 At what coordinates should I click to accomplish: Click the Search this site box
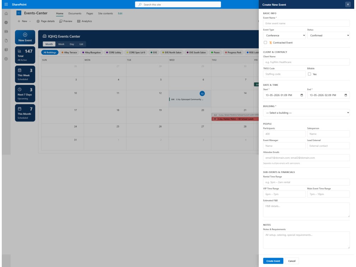(x=178, y=5)
